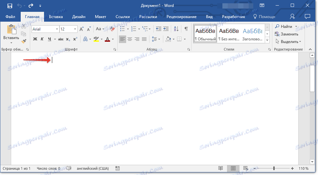Open the Change Case Аа dropdown
Screen dimensions: 318x175
[x=100, y=29]
